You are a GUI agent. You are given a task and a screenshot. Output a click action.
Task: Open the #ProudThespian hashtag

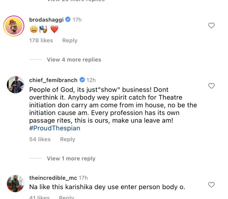tap(54, 128)
